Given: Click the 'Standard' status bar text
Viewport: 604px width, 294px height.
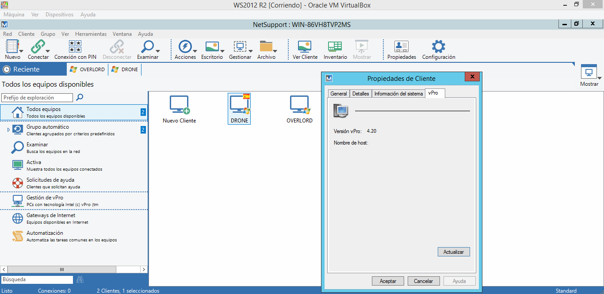Looking at the screenshot, I should click(566, 291).
